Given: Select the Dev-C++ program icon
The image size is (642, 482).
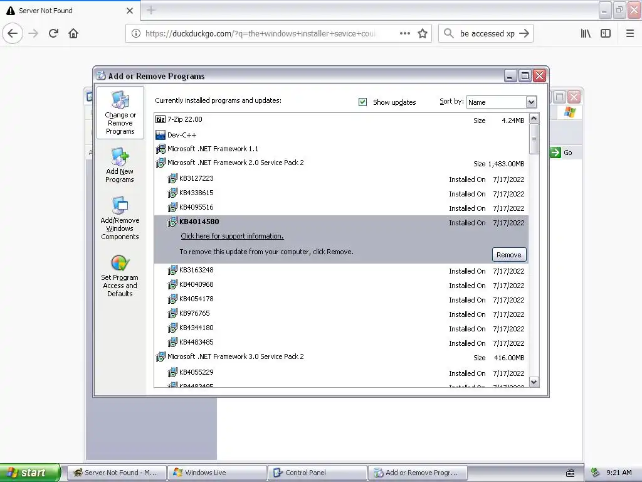Looking at the screenshot, I should [160, 135].
